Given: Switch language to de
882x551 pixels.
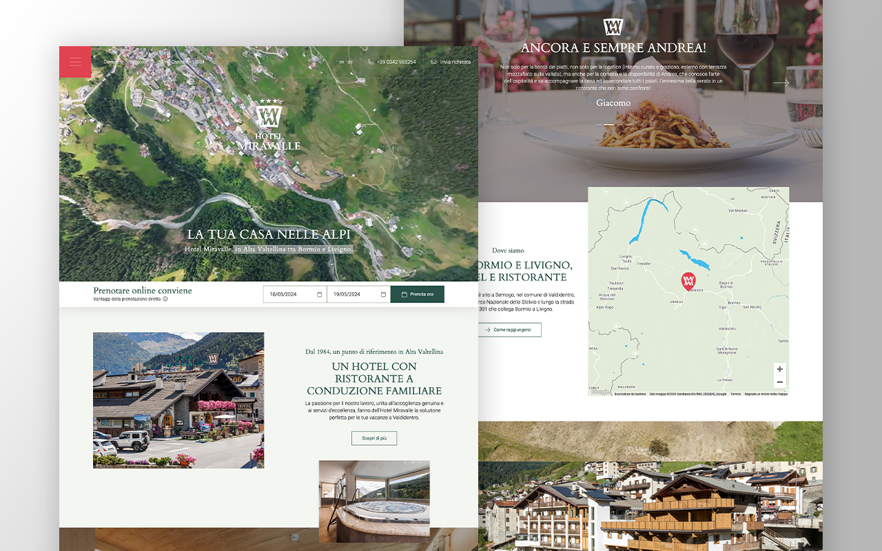Looking at the screenshot, I should pyautogui.click(x=350, y=62).
